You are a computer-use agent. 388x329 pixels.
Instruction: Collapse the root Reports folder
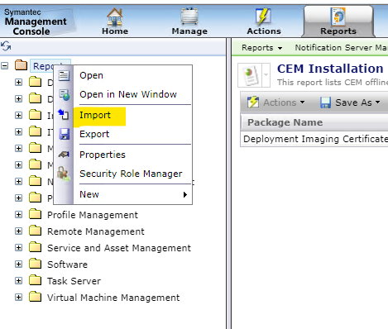[5, 66]
